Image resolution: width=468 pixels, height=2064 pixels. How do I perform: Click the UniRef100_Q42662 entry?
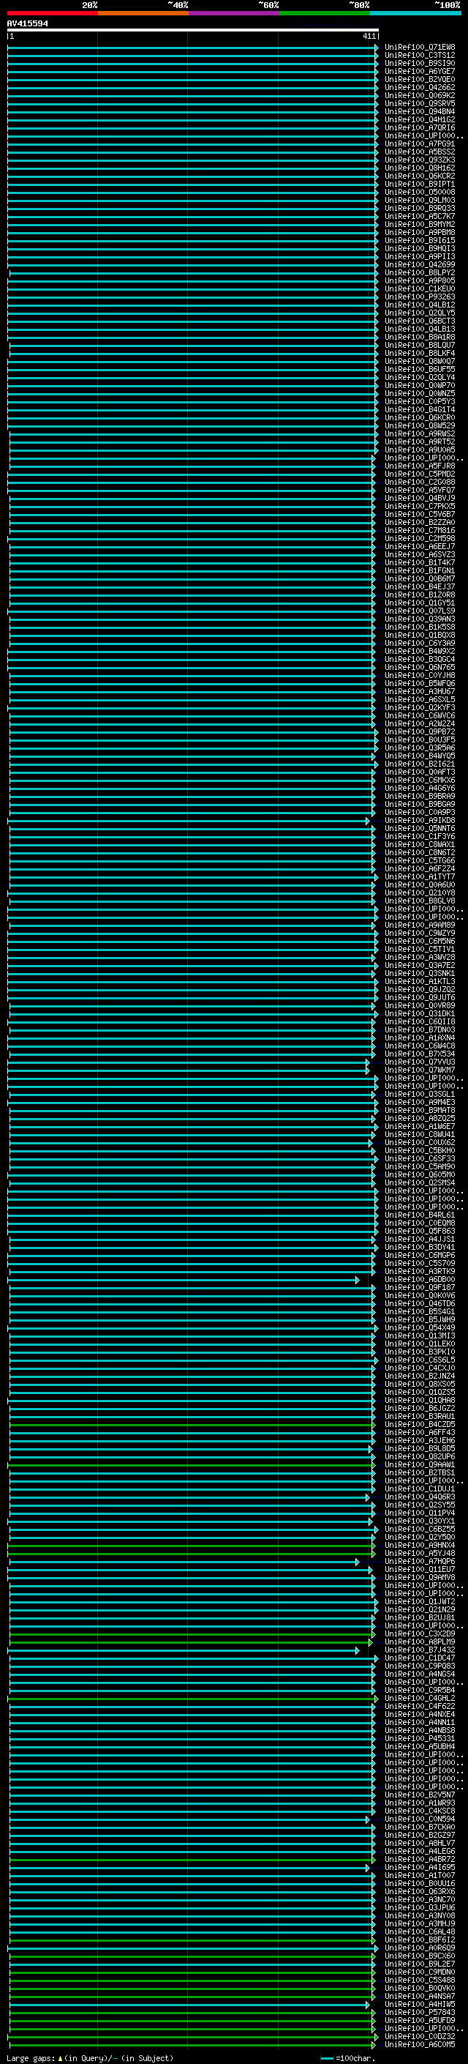420,87
